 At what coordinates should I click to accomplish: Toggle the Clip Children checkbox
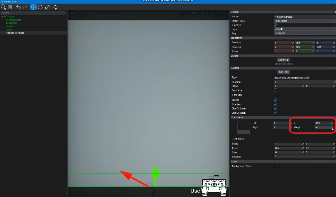coord(275,108)
